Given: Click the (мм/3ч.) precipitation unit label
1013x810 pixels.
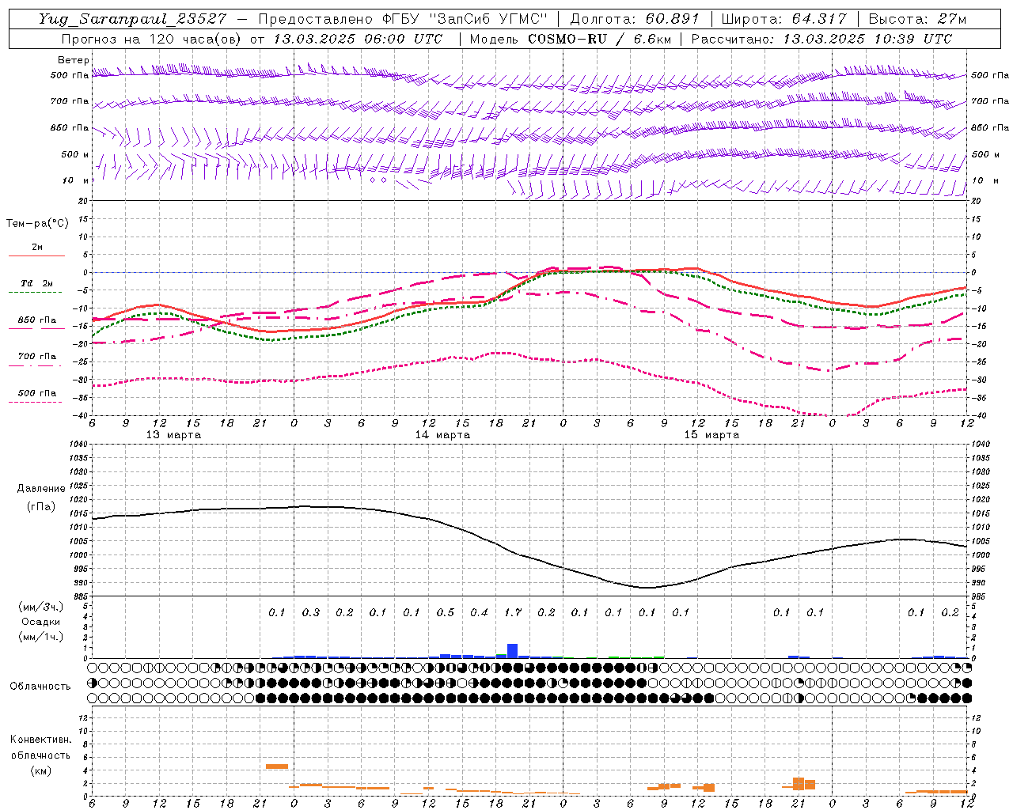Looking at the screenshot, I should tap(41, 607).
